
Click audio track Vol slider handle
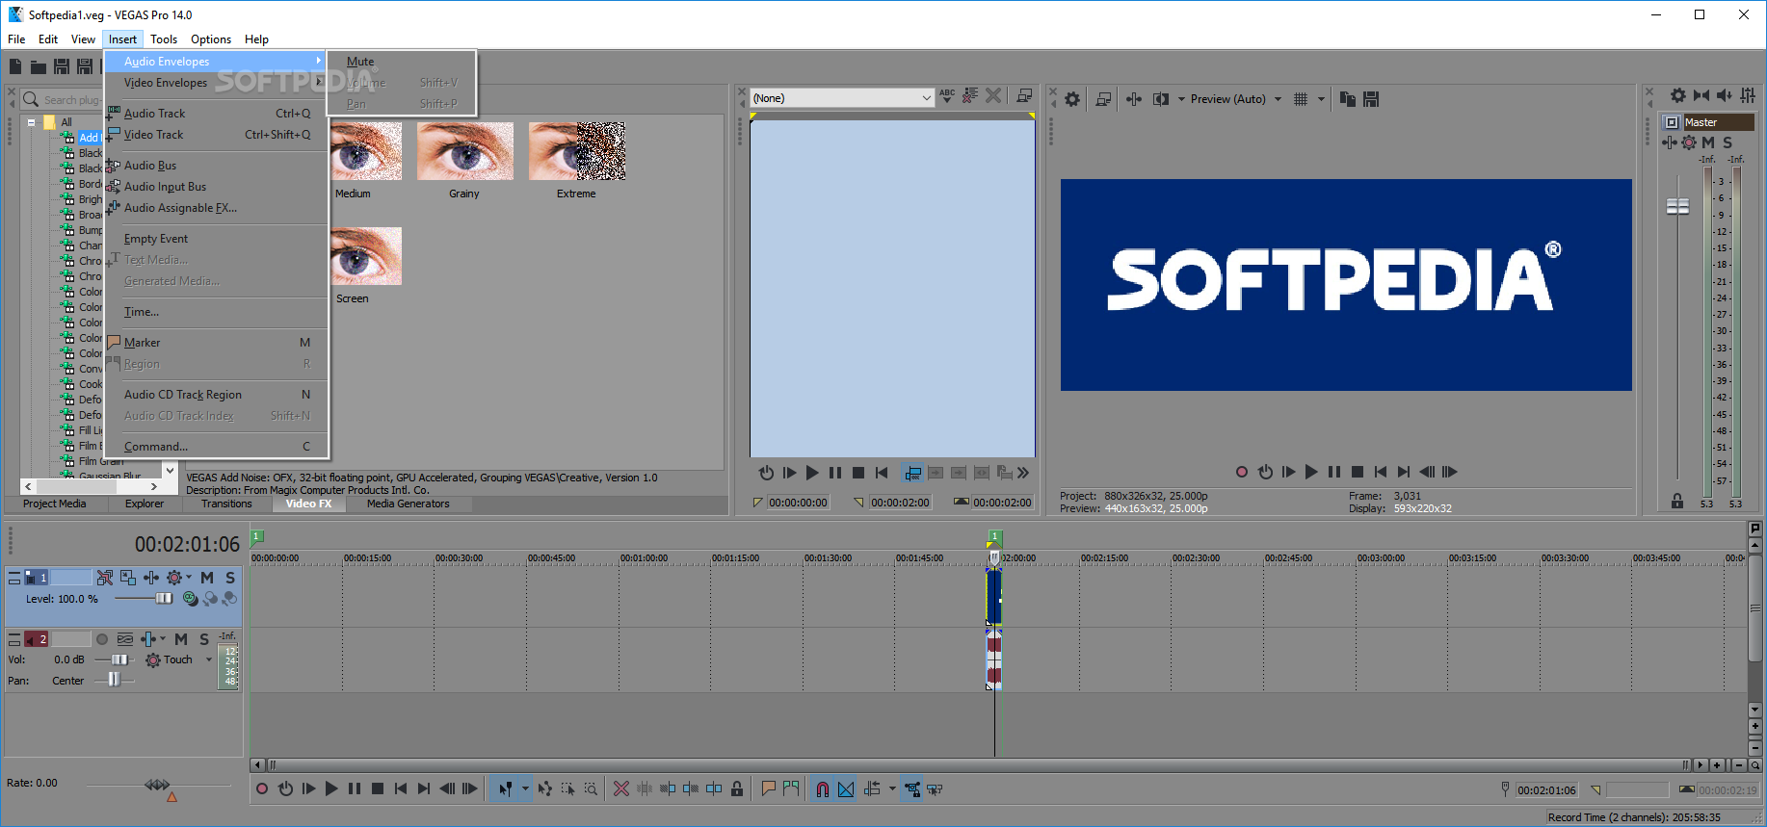(x=119, y=660)
